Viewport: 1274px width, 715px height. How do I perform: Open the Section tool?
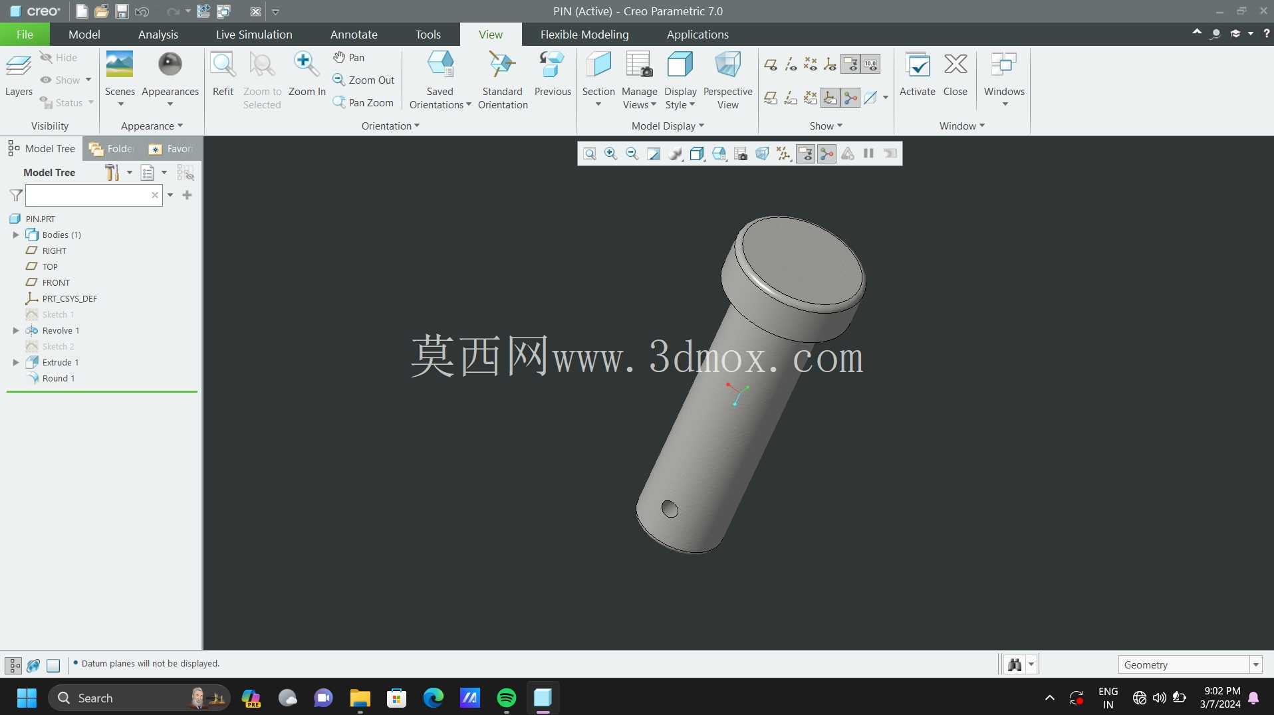point(598,80)
